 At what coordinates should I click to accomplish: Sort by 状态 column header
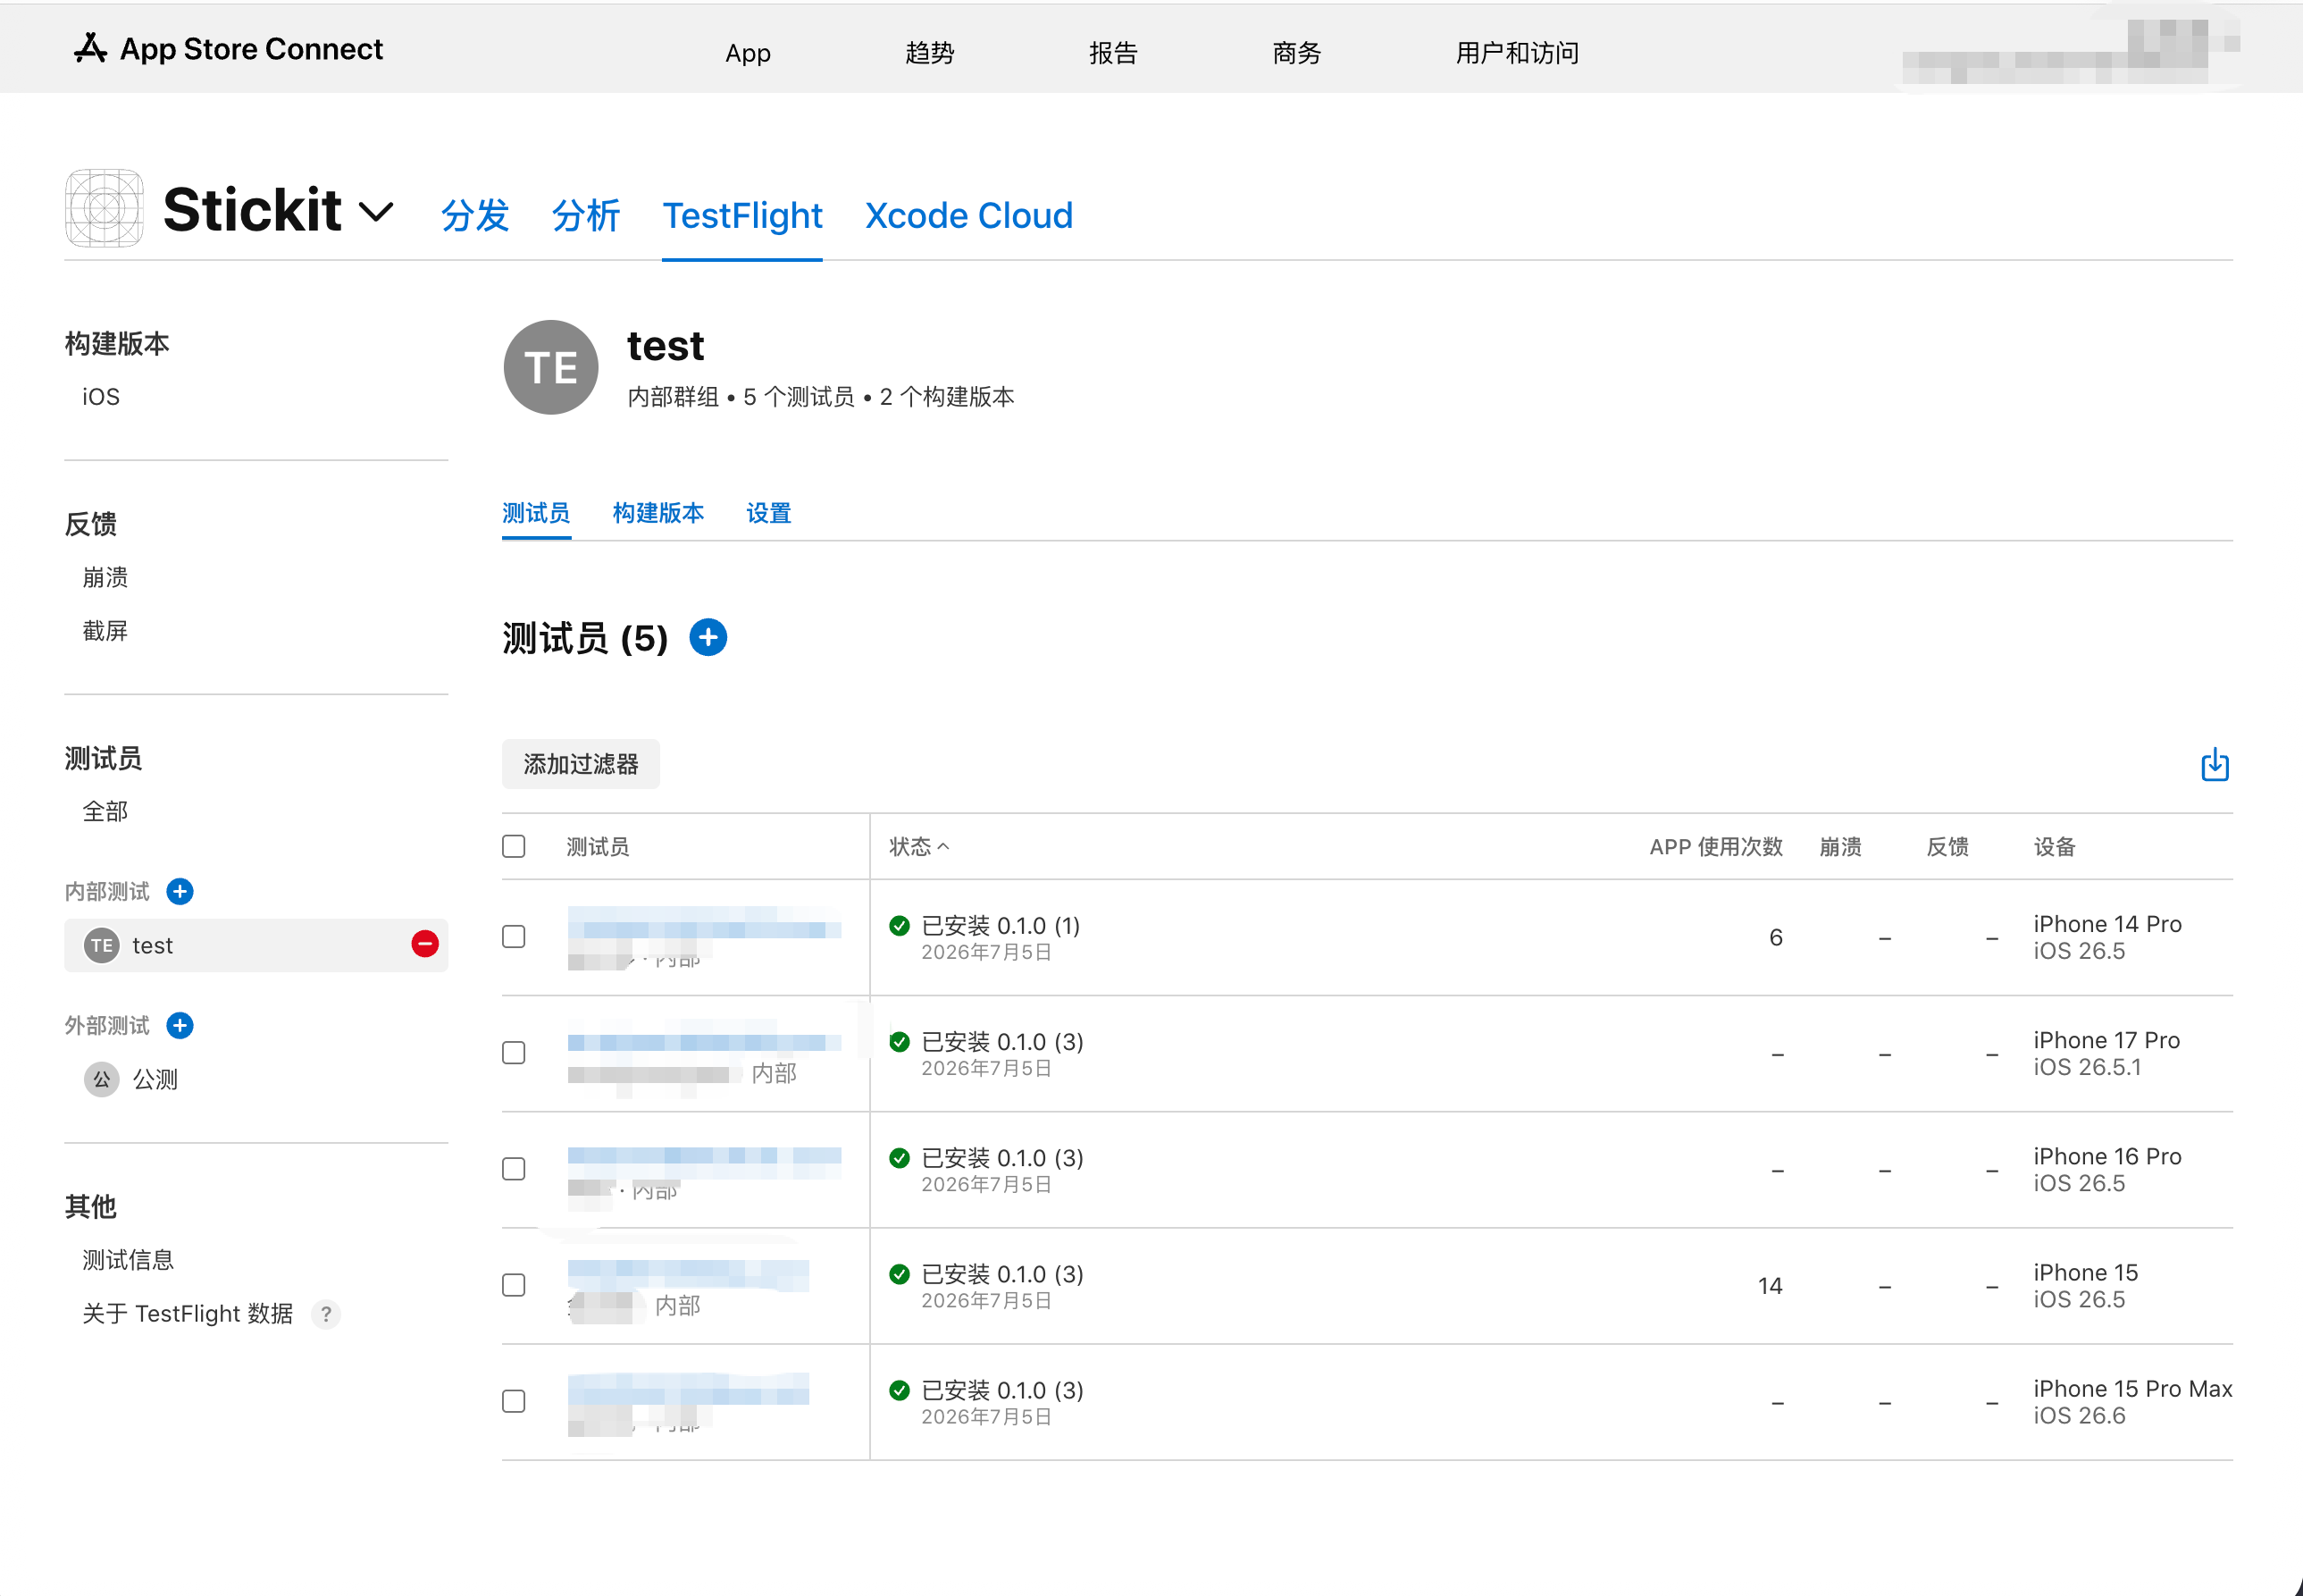(x=918, y=847)
